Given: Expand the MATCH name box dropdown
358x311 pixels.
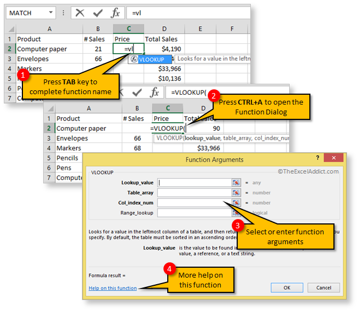Looking at the screenshot, I should point(51,13).
